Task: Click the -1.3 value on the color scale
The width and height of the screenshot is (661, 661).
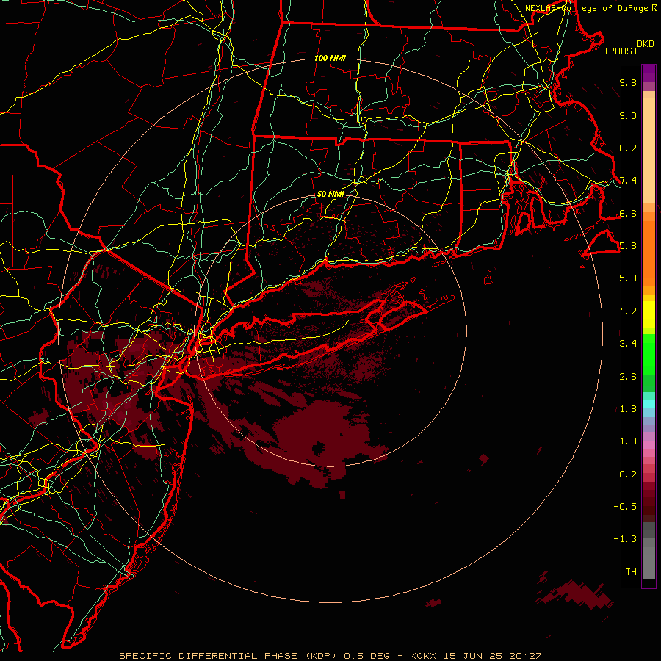Action: click(625, 539)
